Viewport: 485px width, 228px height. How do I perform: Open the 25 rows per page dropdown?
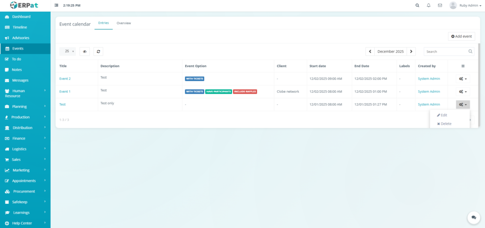tap(69, 51)
